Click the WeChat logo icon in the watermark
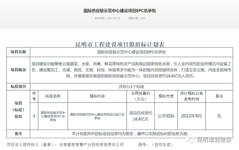The width and height of the screenshot is (239, 150). tap(190, 140)
